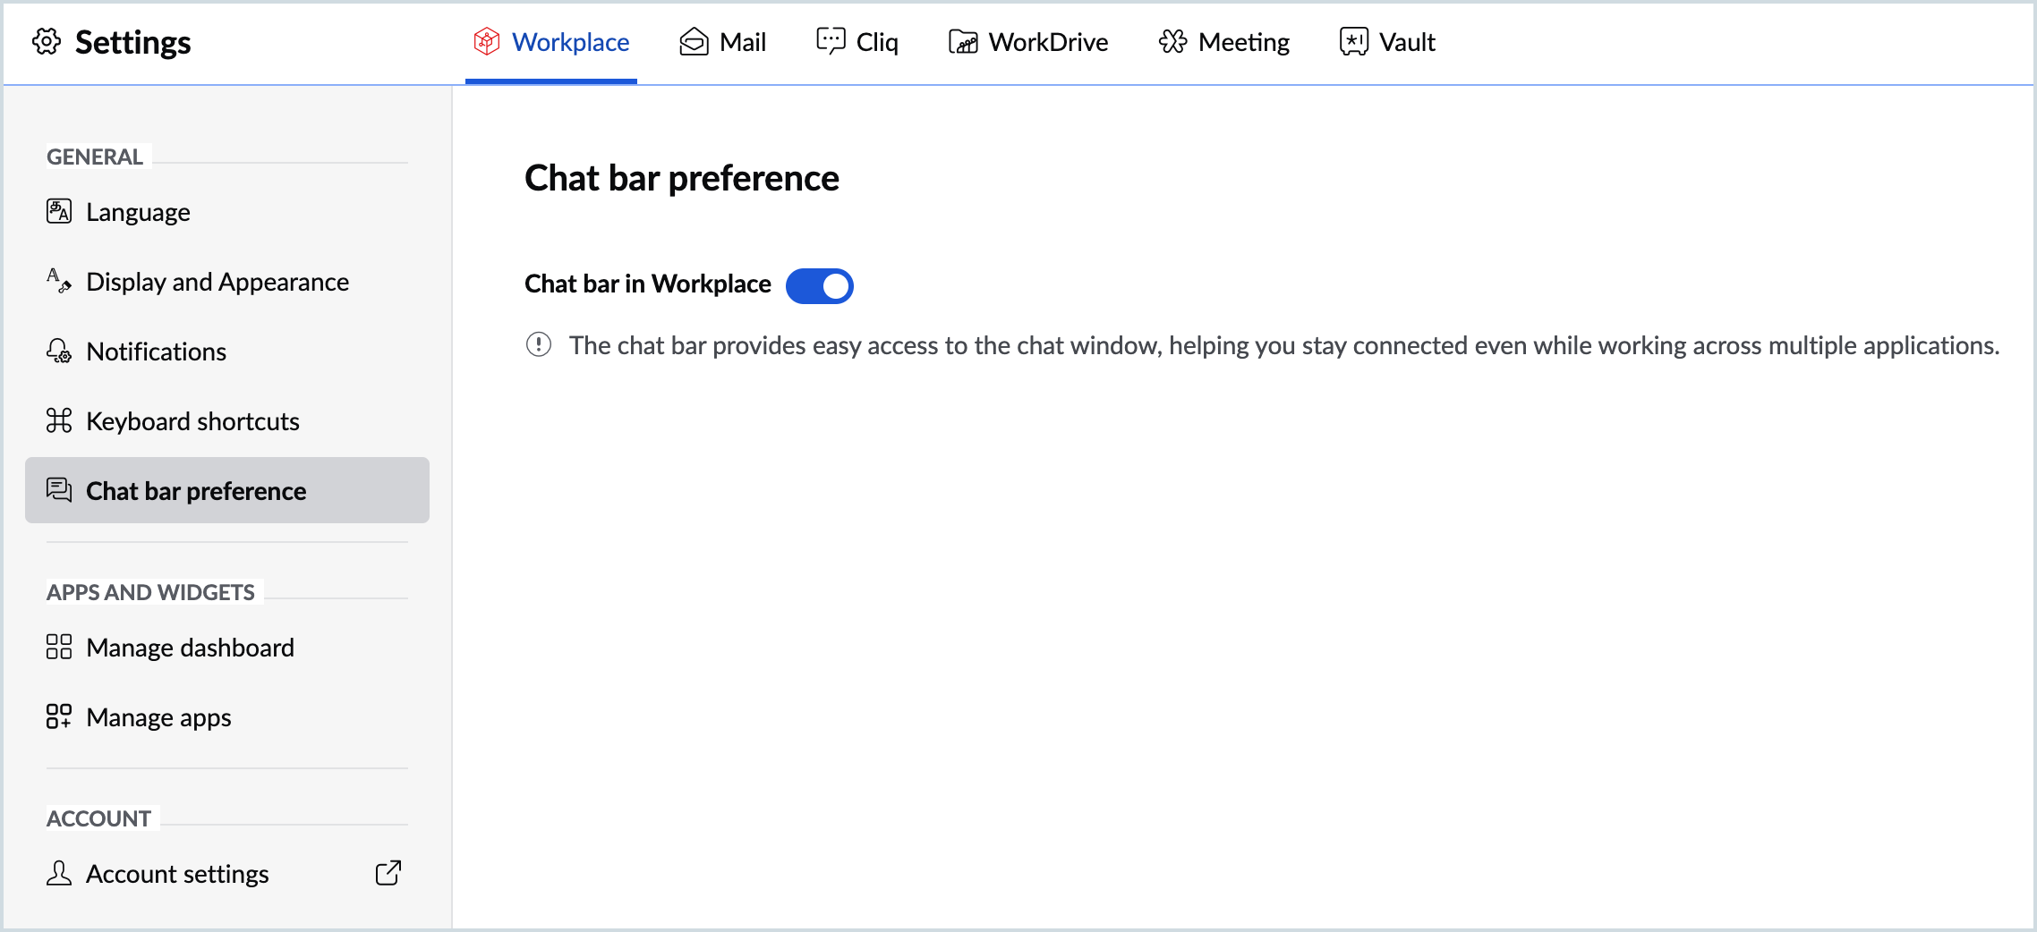Open Manage dashboard in sidebar
The height and width of the screenshot is (932, 2037).
pos(227,648)
